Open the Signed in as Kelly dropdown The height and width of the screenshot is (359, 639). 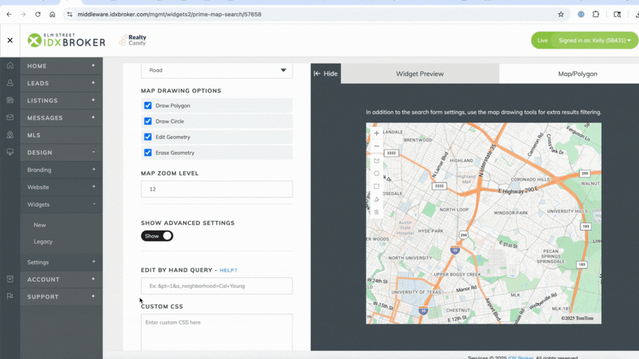(595, 40)
